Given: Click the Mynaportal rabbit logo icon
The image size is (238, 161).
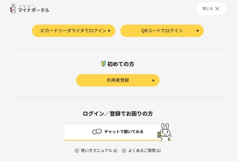Looking at the screenshot, I should click(x=13, y=9).
